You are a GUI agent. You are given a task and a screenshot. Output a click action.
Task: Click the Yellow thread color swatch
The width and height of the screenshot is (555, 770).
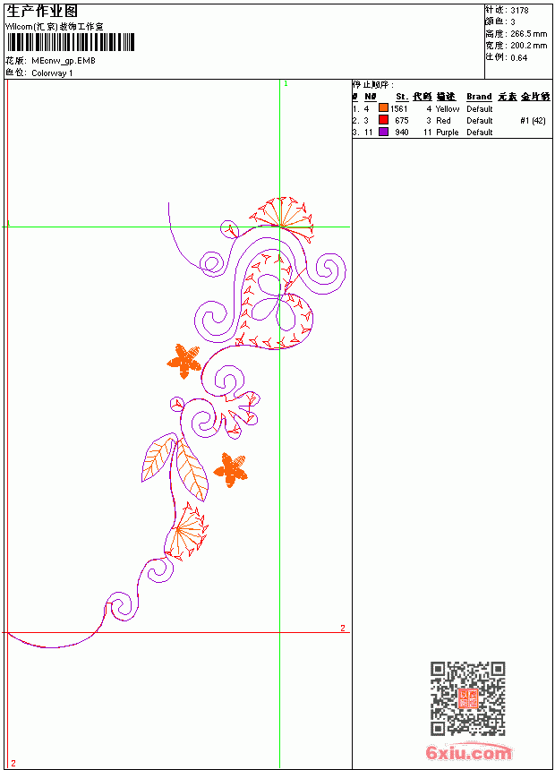[384, 108]
